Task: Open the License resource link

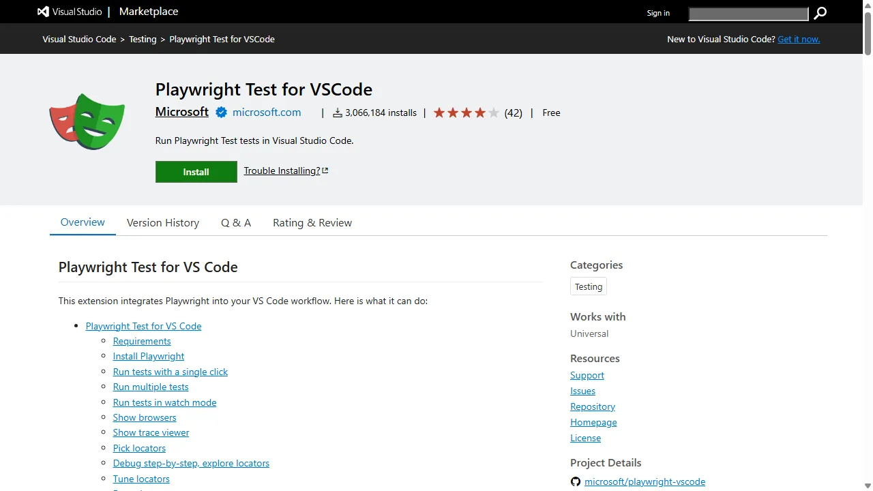Action: pyautogui.click(x=586, y=438)
